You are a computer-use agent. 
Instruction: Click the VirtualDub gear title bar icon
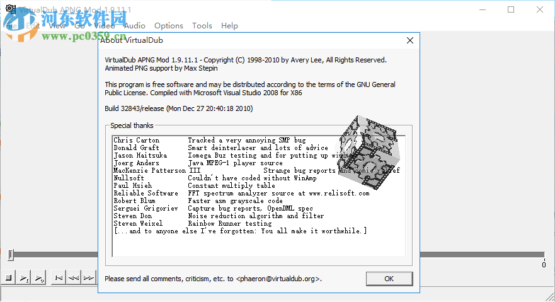click(x=10, y=9)
